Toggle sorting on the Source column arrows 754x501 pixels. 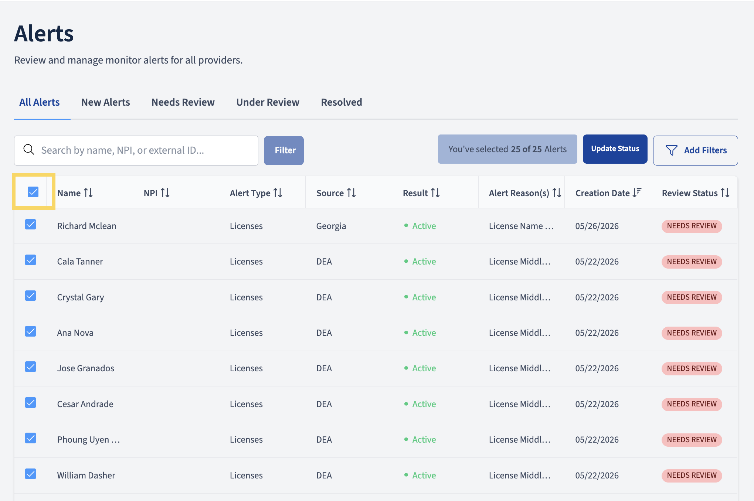coord(351,193)
